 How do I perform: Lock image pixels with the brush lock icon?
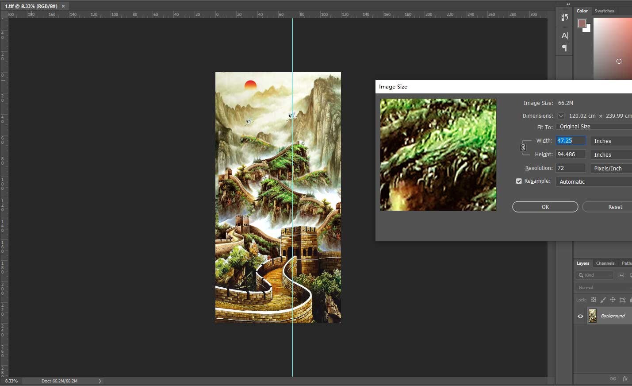pyautogui.click(x=603, y=300)
